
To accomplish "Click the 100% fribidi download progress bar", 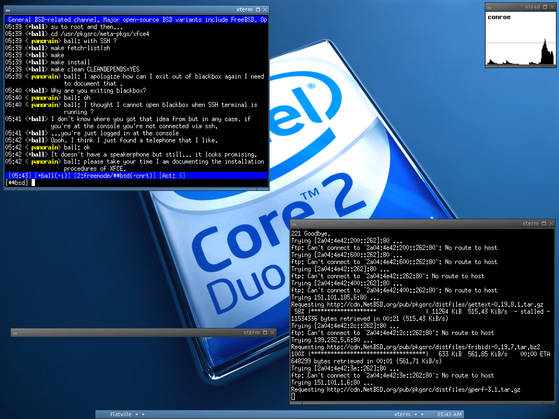I will coord(368,354).
